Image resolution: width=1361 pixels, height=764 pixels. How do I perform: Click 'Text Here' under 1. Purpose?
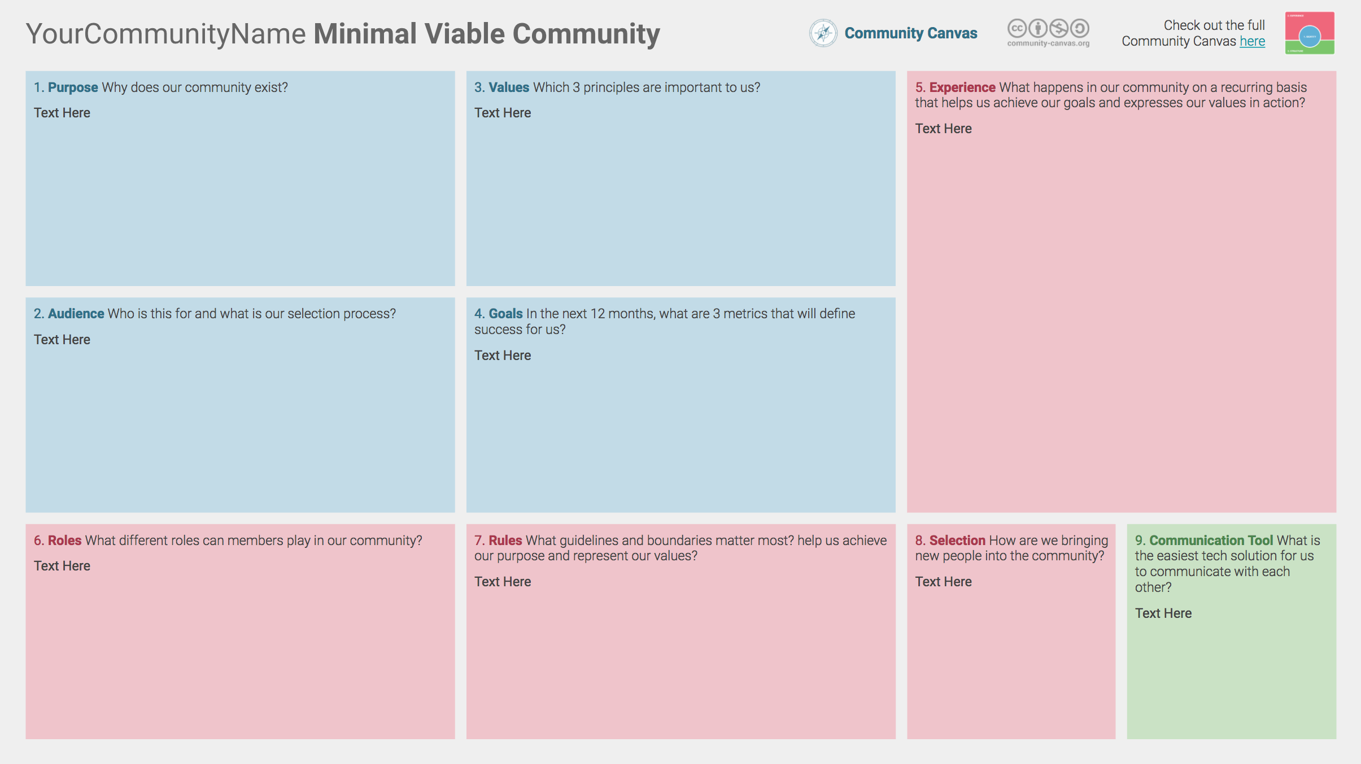point(62,113)
